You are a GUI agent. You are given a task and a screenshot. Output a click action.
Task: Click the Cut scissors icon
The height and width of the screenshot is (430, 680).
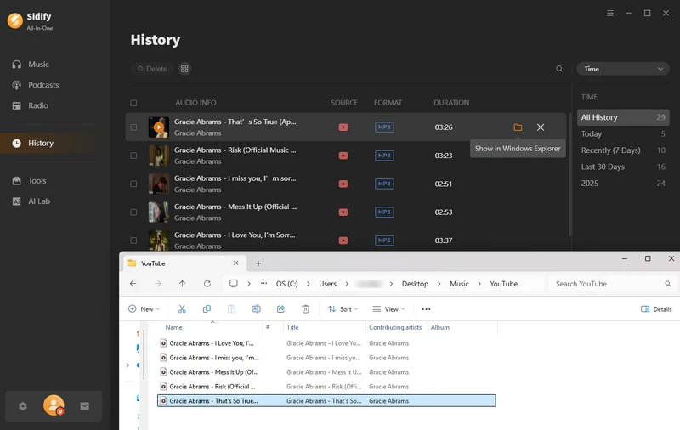tap(182, 309)
